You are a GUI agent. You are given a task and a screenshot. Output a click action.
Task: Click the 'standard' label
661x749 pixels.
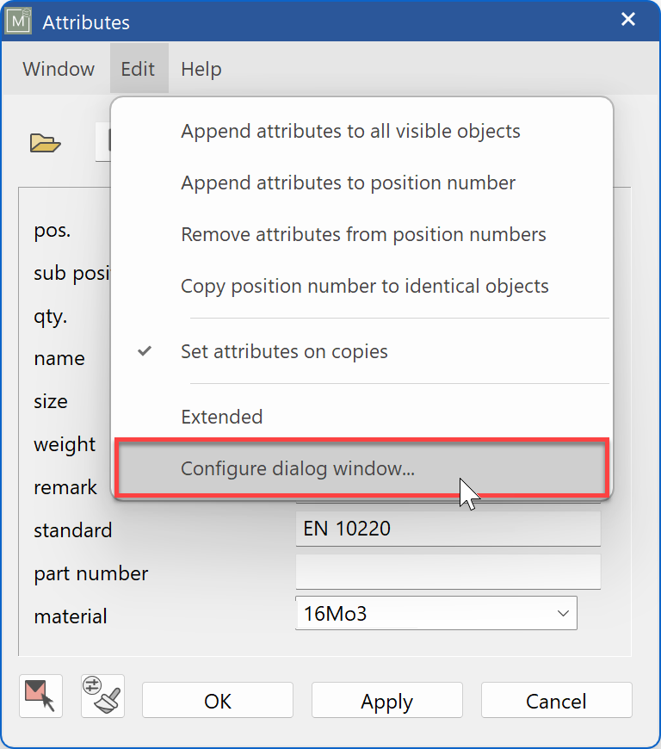[73, 530]
